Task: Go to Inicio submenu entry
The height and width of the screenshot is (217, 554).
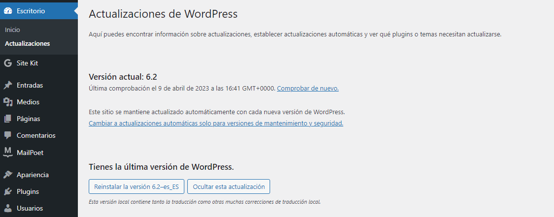Action: click(x=12, y=30)
